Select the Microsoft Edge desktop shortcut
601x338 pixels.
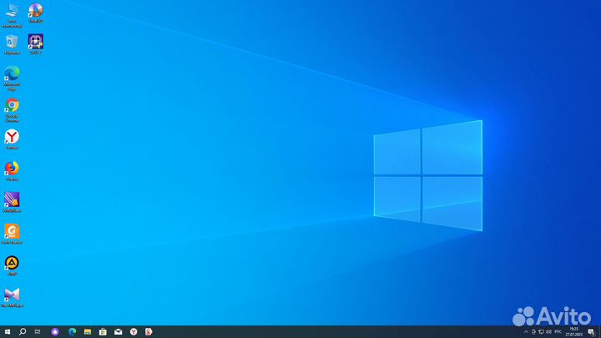pyautogui.click(x=12, y=78)
